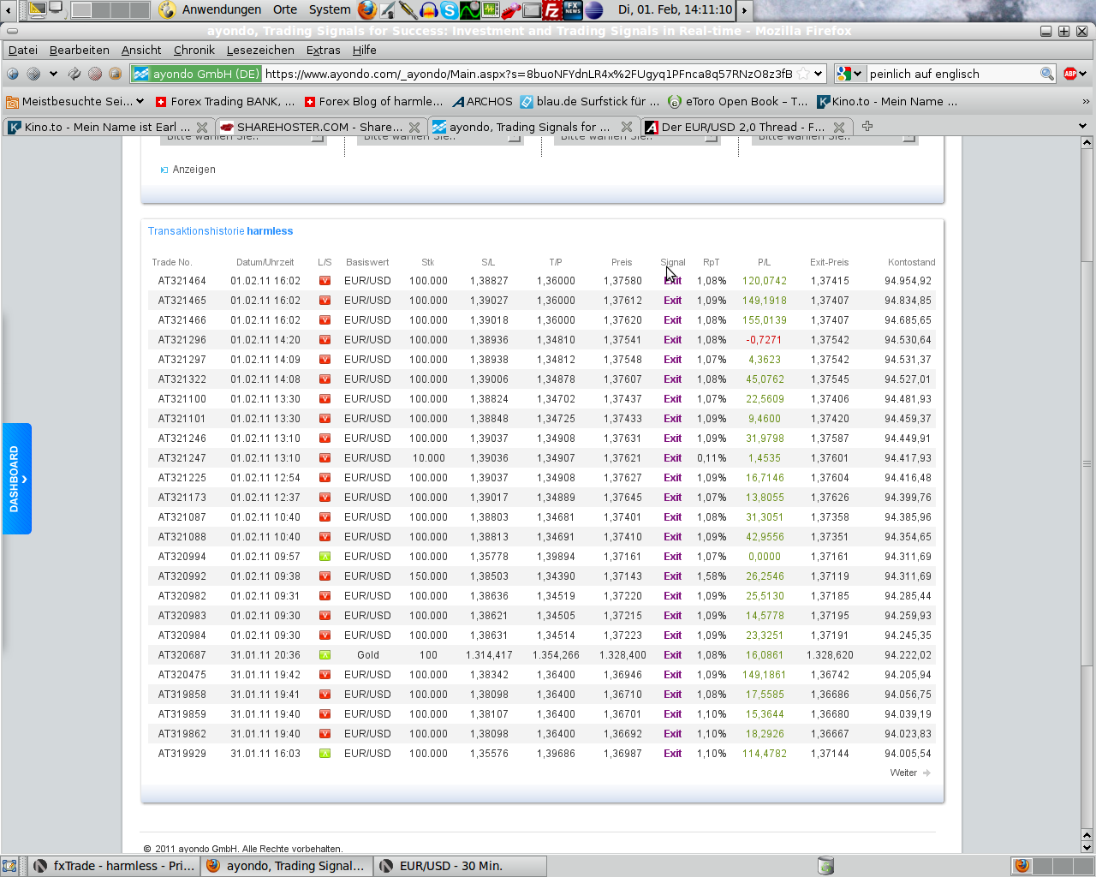Click the search box containing 'peinlich auf englisch'
This screenshot has width=1096, height=877.
pos(952,74)
